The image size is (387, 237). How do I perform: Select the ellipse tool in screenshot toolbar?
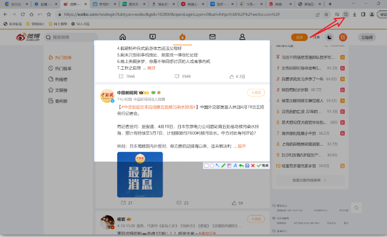(212, 165)
